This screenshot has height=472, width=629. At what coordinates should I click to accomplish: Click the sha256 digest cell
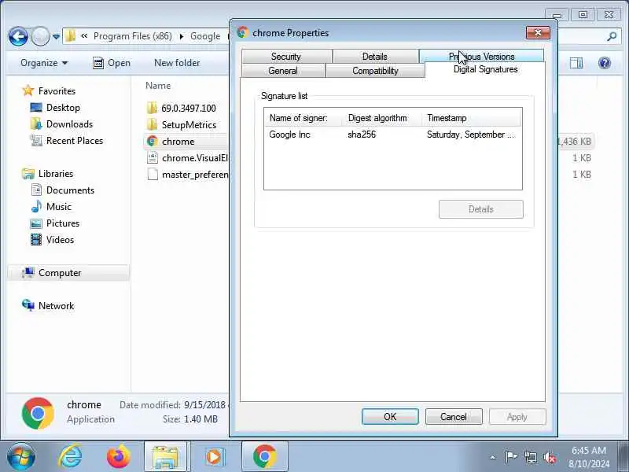click(x=362, y=135)
